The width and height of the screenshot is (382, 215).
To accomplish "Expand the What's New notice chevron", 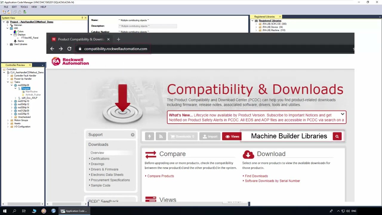I will pos(343,114).
